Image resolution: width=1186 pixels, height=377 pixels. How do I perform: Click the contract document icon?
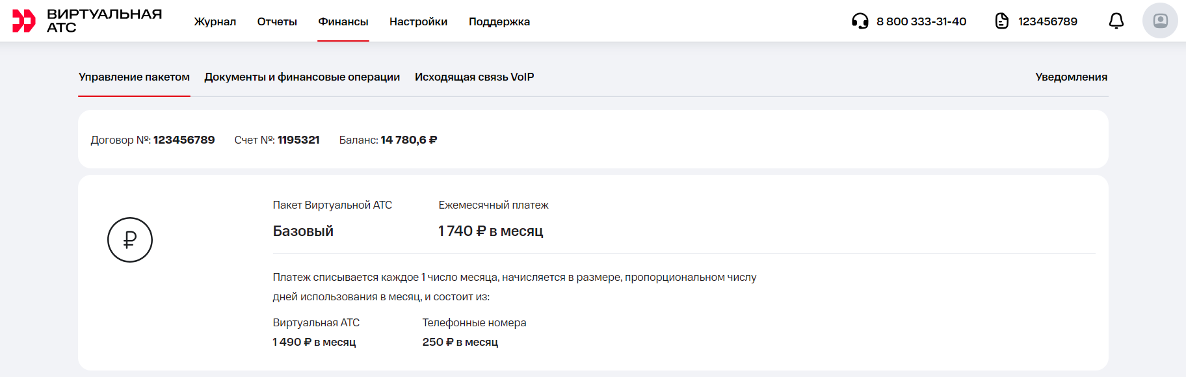[1002, 21]
